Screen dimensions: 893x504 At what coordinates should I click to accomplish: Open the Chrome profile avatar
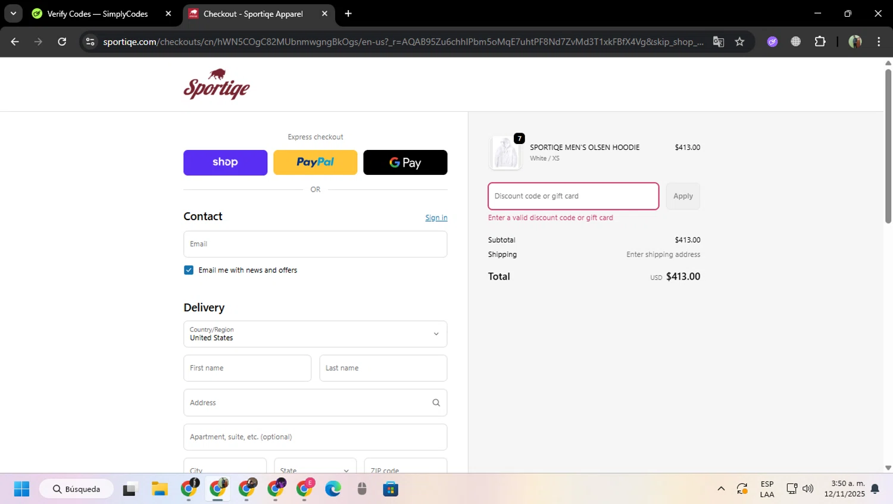tap(855, 42)
